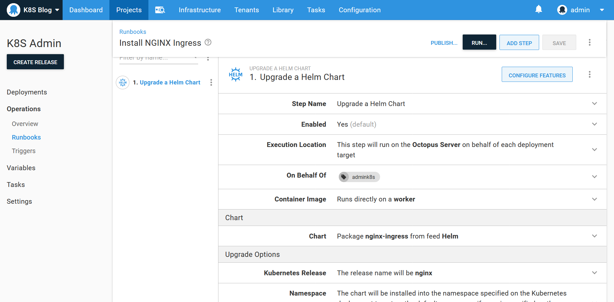Open the kebab menu for the Upgrade a Helm Chart step

point(211,83)
